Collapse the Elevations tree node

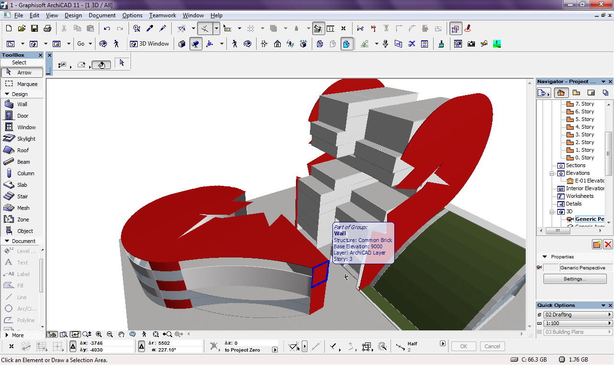click(x=552, y=173)
